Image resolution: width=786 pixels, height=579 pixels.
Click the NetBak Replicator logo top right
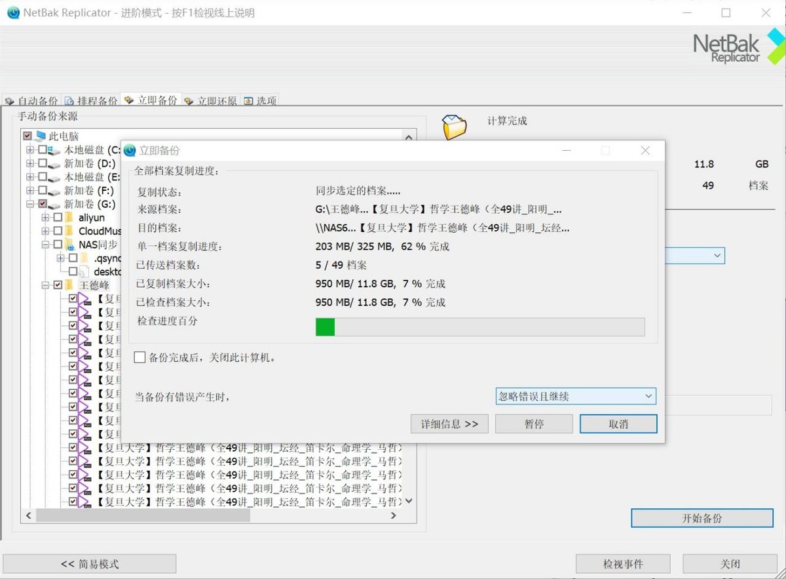pyautogui.click(x=727, y=46)
